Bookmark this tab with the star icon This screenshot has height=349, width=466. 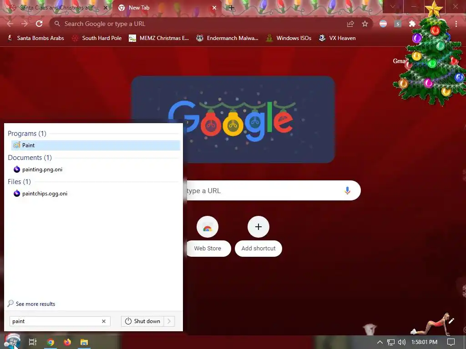point(365,24)
